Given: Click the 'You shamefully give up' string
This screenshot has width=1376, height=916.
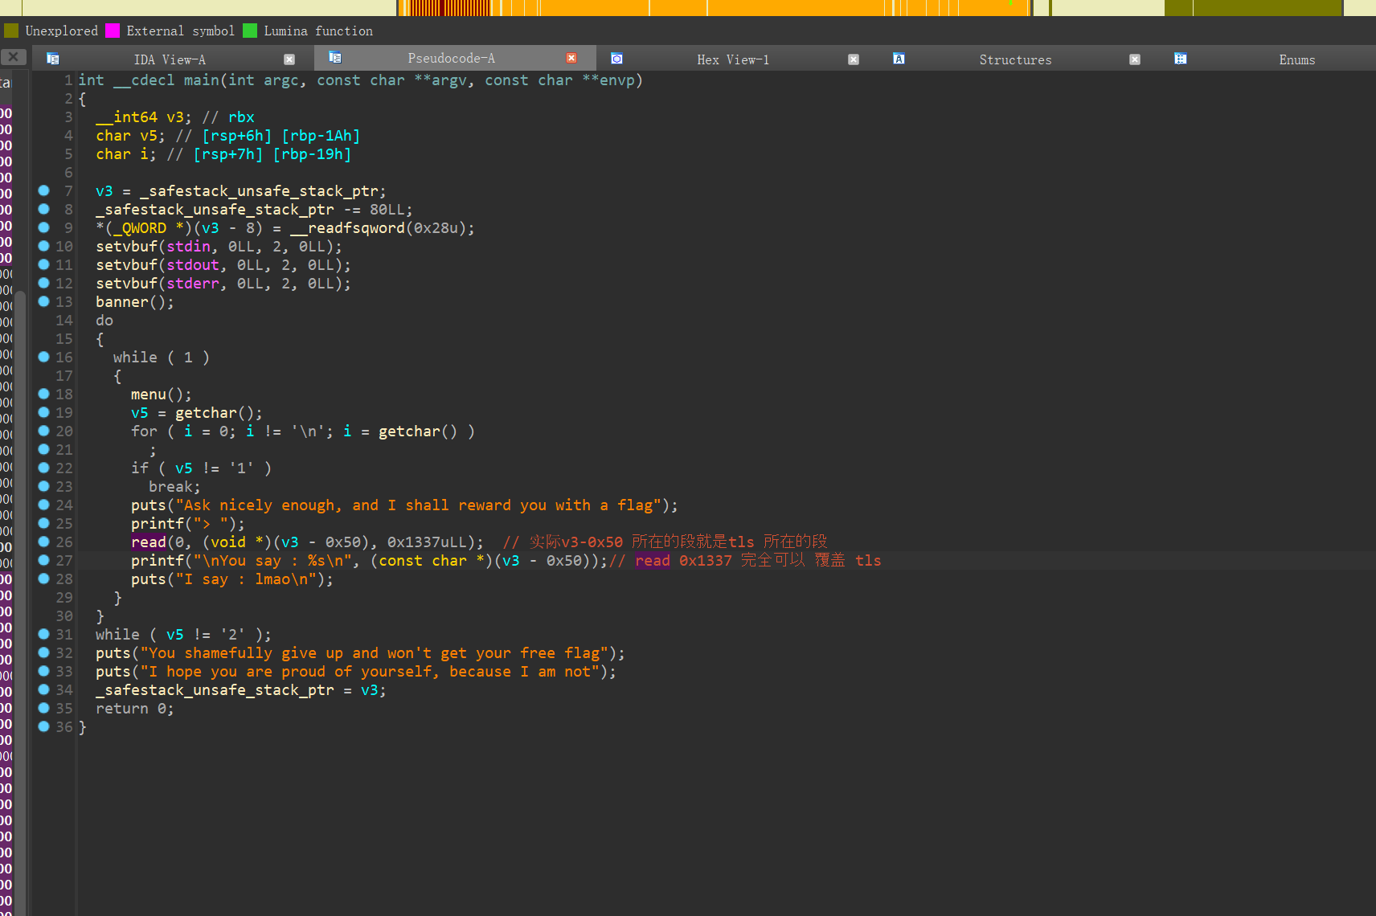Looking at the screenshot, I should point(375,653).
